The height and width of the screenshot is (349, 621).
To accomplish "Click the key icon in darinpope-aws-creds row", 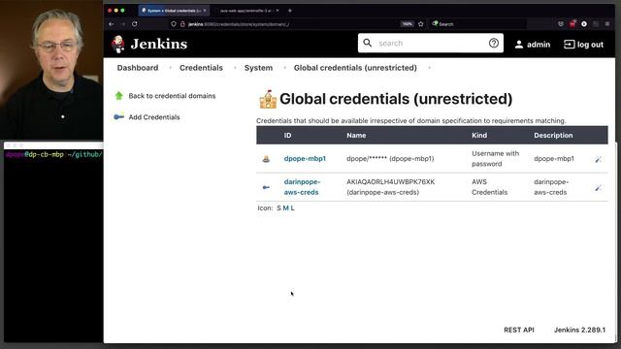I will click(266, 187).
